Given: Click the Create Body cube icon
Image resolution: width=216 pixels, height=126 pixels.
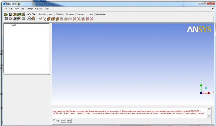Looking at the screenshot, I should (53, 19).
